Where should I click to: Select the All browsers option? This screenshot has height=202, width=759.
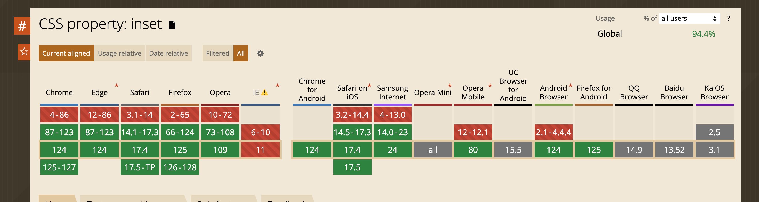coord(240,53)
